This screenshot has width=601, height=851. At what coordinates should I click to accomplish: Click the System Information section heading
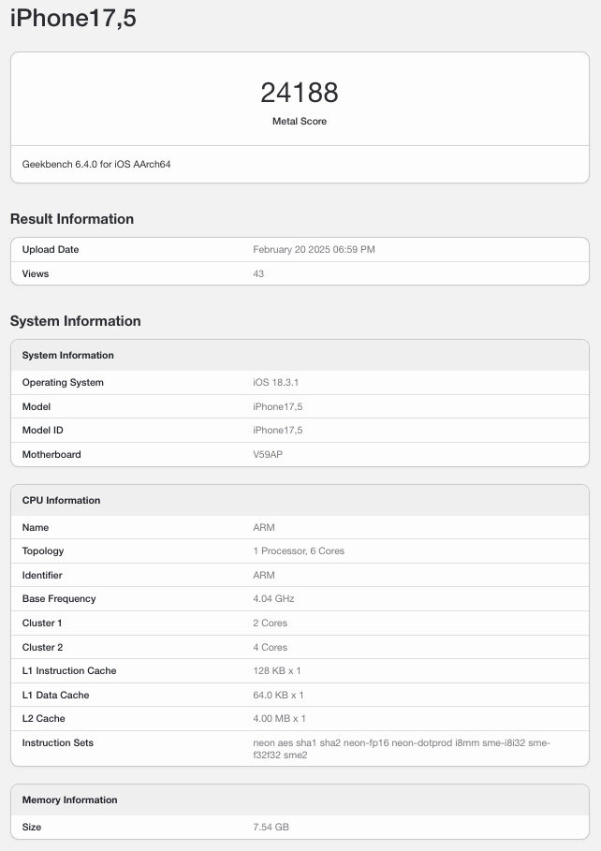pos(76,321)
